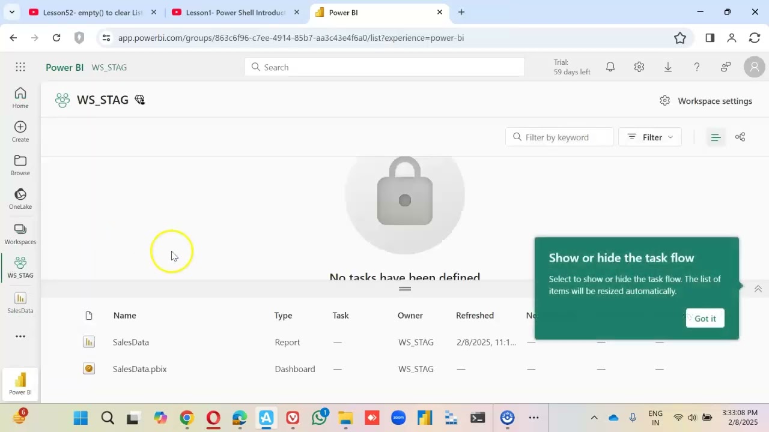Image resolution: width=769 pixels, height=432 pixels.
Task: Open Create in the left navigation
Action: pyautogui.click(x=20, y=131)
